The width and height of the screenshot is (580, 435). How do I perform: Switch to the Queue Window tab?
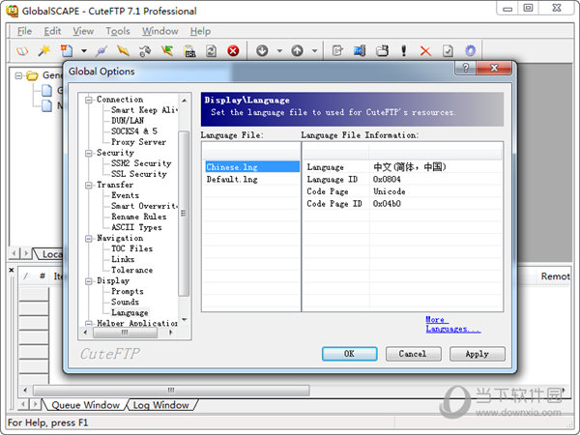(85, 405)
